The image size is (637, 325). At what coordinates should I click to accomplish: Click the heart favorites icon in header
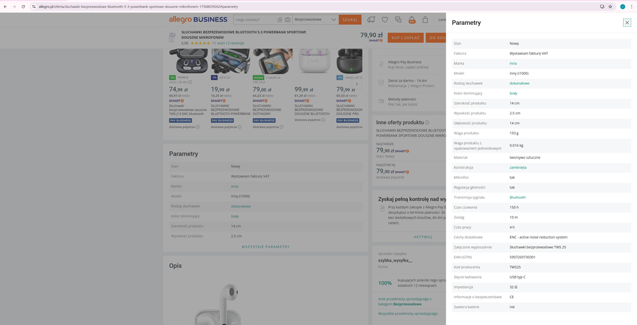(384, 20)
